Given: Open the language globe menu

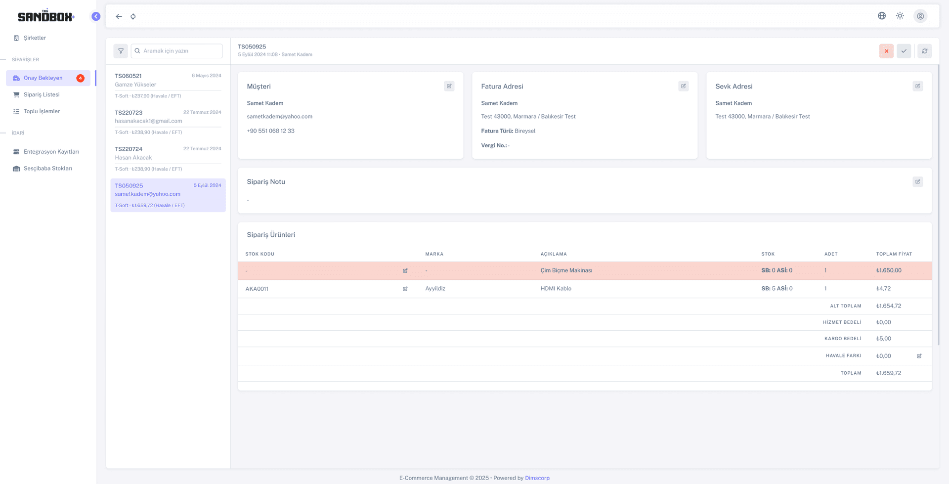Looking at the screenshot, I should 881,16.
